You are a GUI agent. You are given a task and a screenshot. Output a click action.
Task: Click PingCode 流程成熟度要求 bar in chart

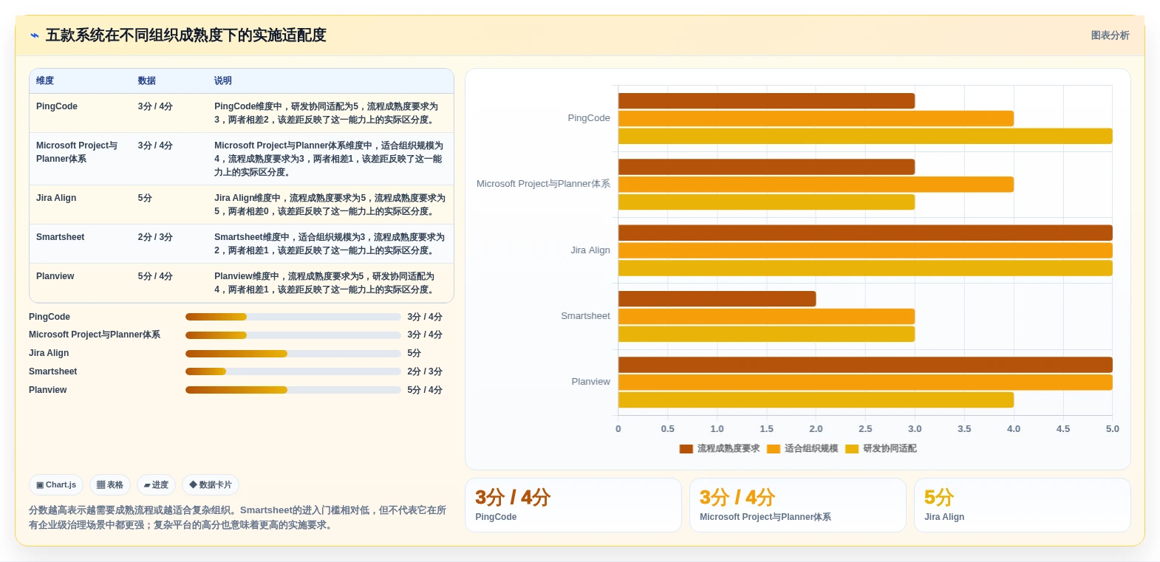click(766, 101)
